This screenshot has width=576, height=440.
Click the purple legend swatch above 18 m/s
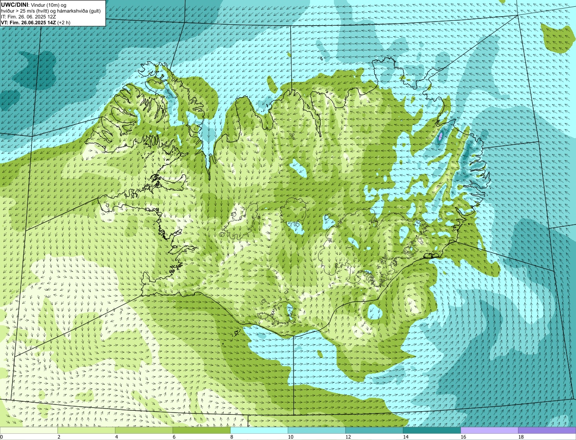[x=547, y=430]
